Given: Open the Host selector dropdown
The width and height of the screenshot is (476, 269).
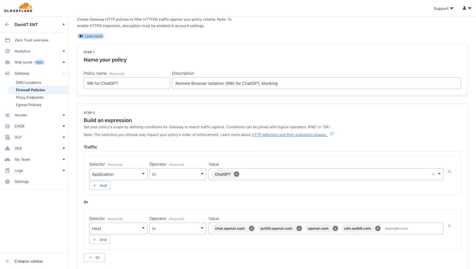Looking at the screenshot, I should (x=118, y=228).
